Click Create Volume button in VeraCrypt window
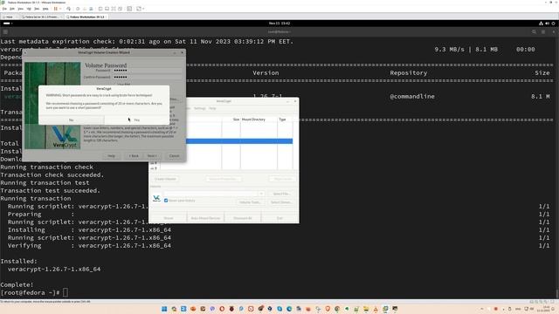The image size is (559, 314). coord(165,179)
